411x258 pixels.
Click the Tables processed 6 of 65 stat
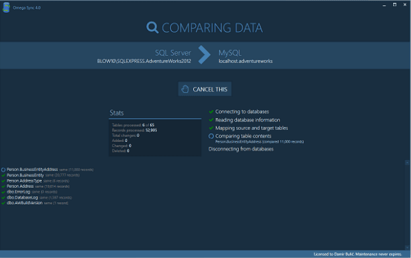coord(133,125)
